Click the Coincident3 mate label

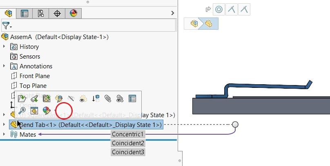click(x=128, y=152)
